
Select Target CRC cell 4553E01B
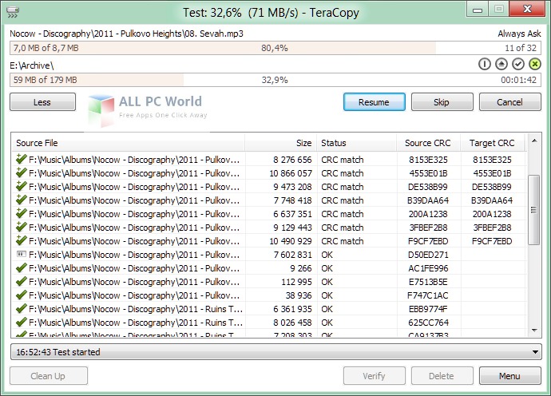[492, 173]
